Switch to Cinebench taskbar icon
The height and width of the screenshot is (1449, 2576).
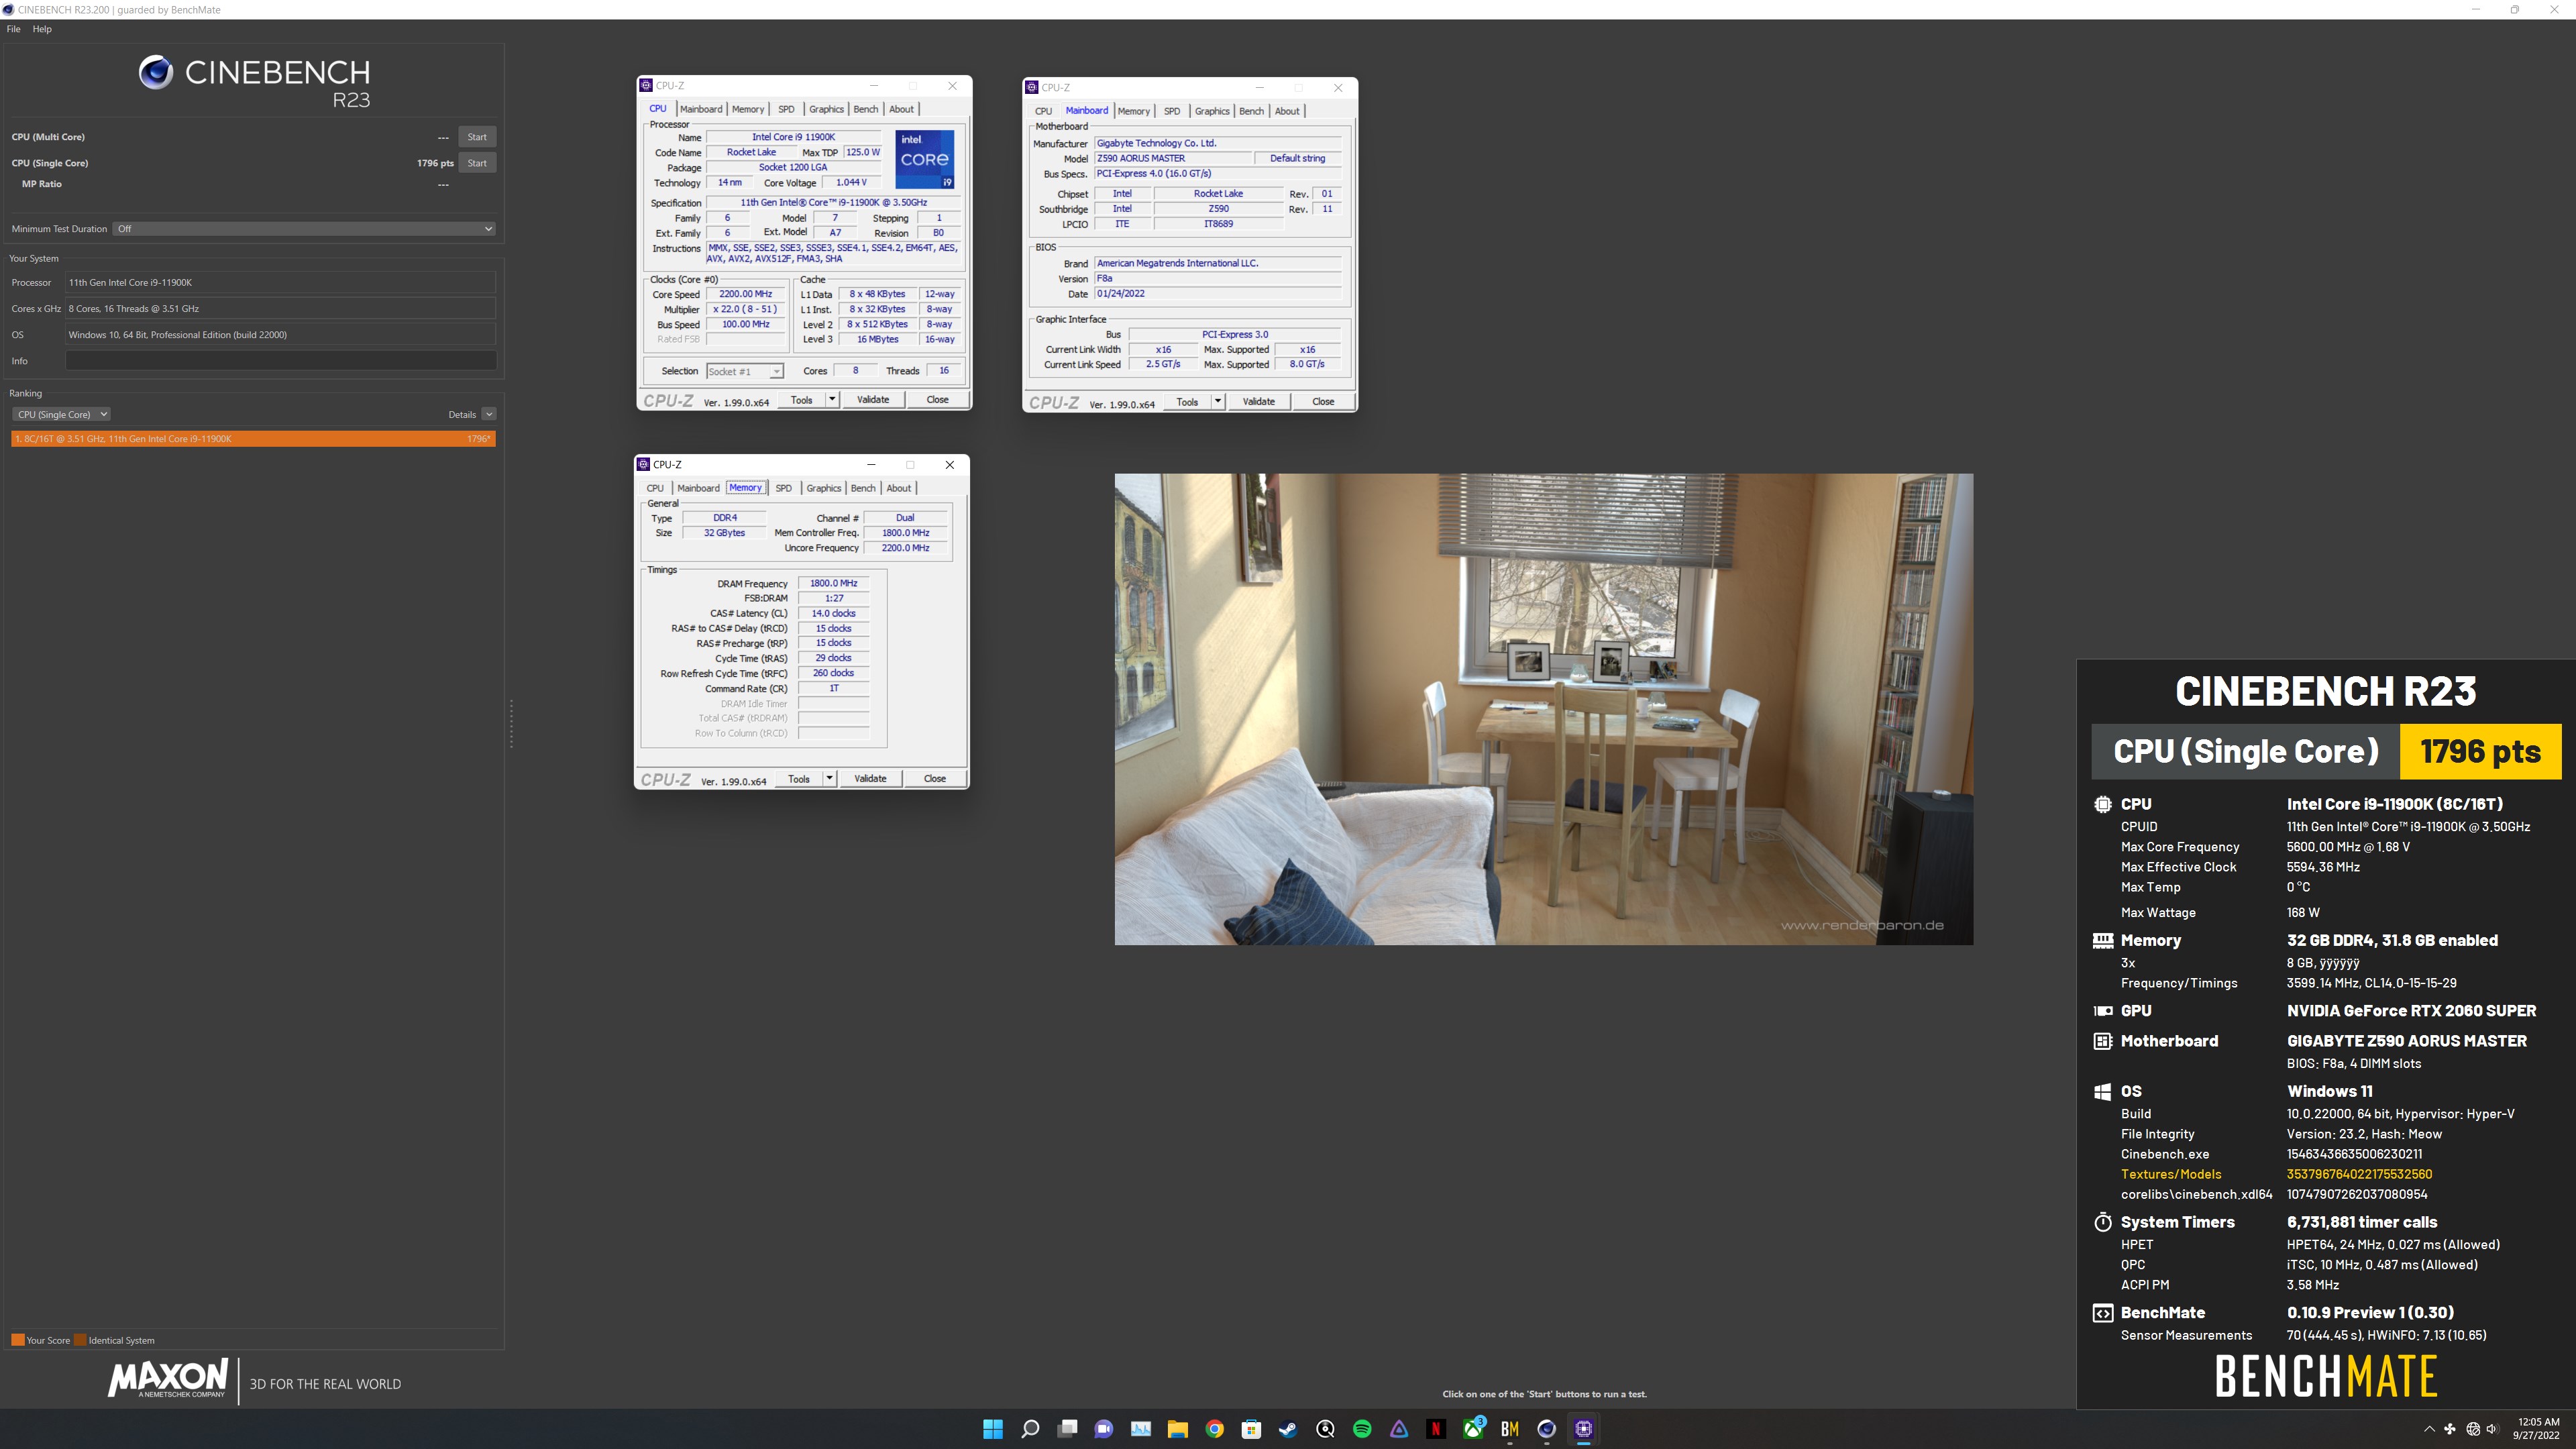(x=1547, y=1429)
